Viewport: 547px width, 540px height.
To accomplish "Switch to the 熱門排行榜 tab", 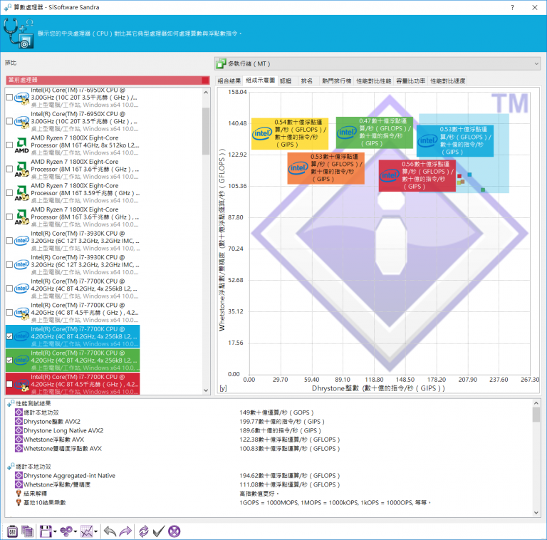I will [337, 81].
